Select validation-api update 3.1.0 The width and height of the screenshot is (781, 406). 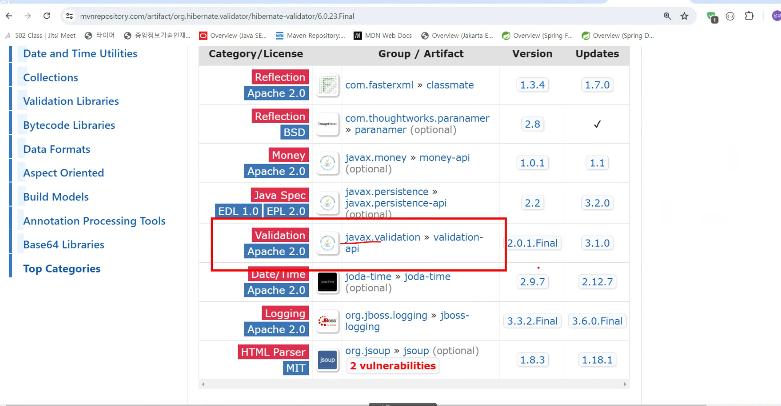click(x=597, y=243)
